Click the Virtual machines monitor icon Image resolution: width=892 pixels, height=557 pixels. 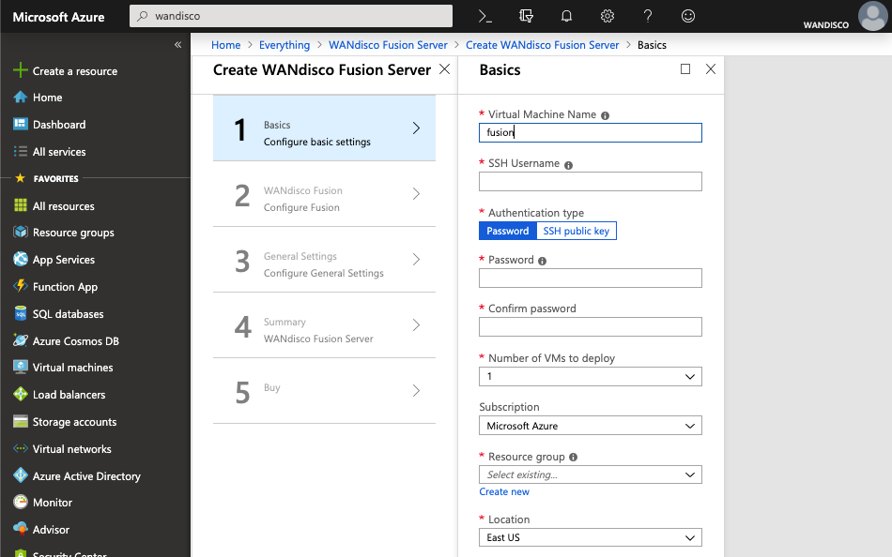20,368
